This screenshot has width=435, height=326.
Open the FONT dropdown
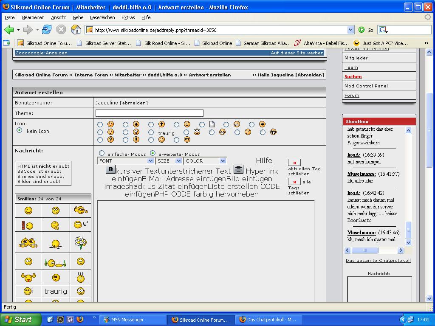point(125,161)
